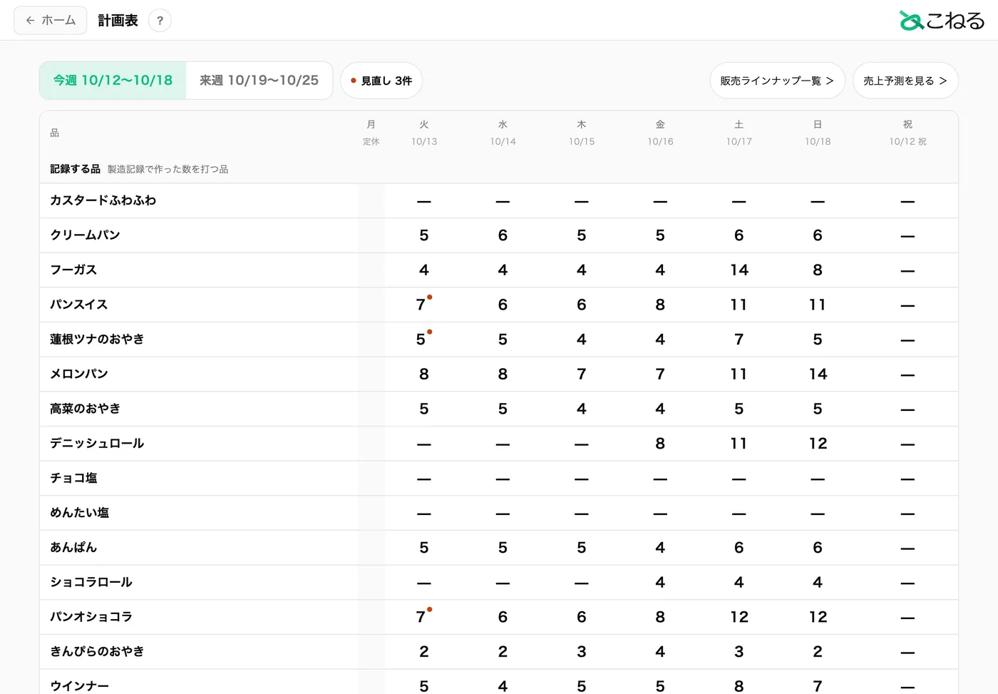This screenshot has height=694, width=998.
Task: Click the 月 定休 column header
Action: 371,133
